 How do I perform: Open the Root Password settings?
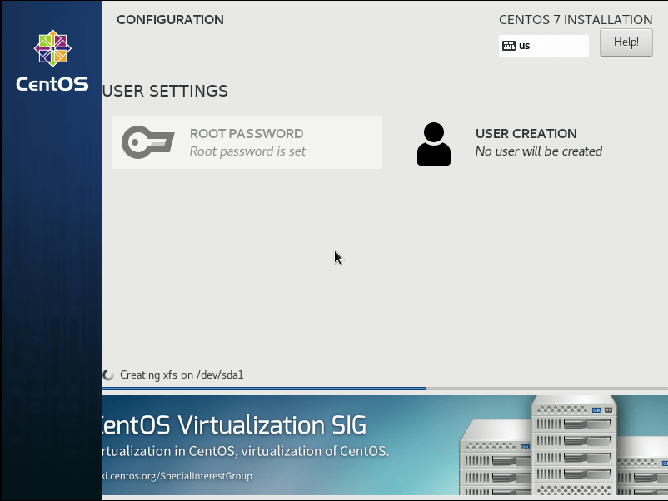tap(247, 142)
